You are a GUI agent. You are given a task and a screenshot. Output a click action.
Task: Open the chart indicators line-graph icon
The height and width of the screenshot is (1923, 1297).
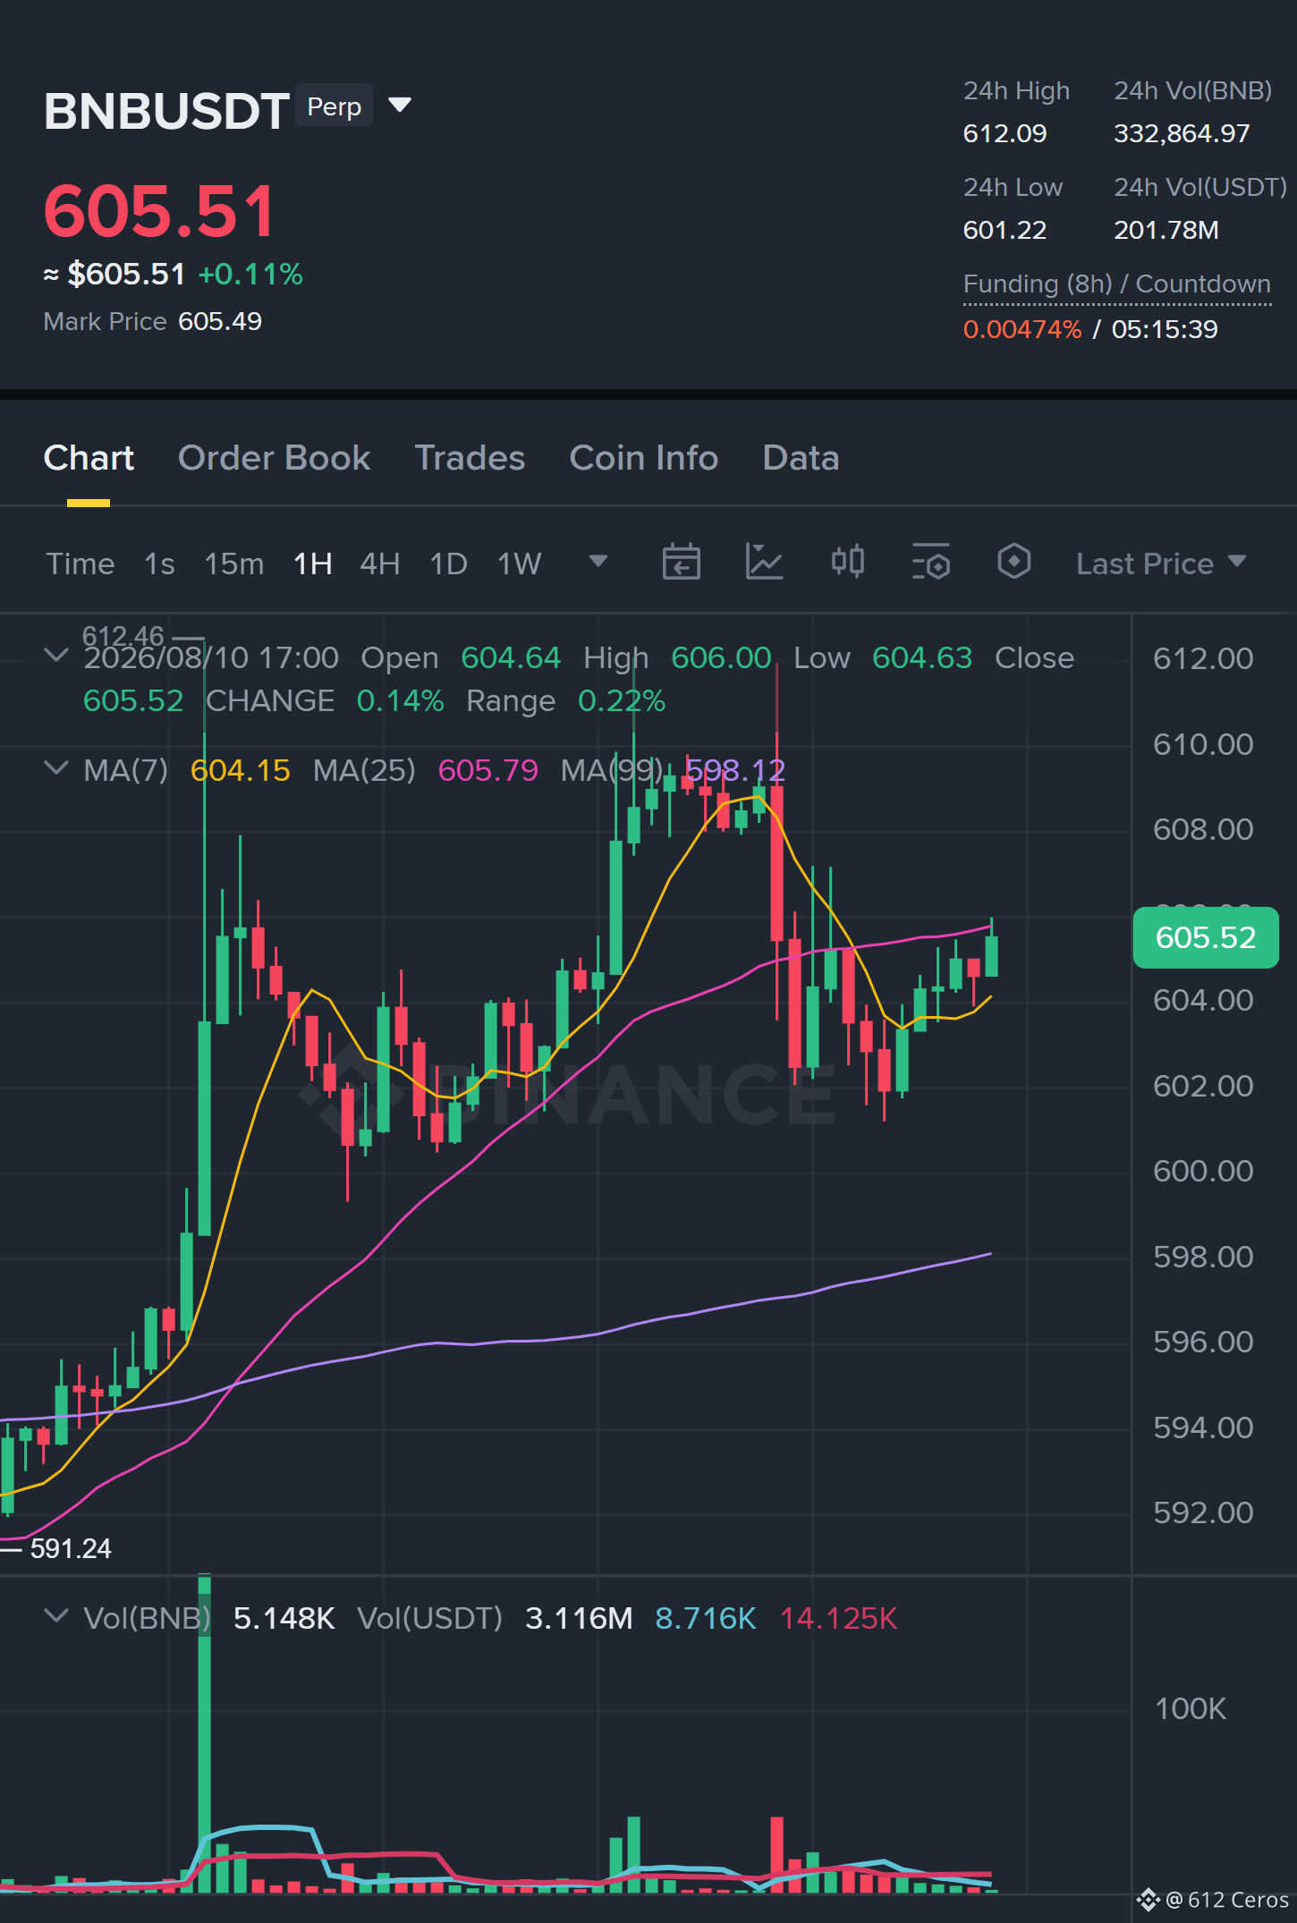764,563
